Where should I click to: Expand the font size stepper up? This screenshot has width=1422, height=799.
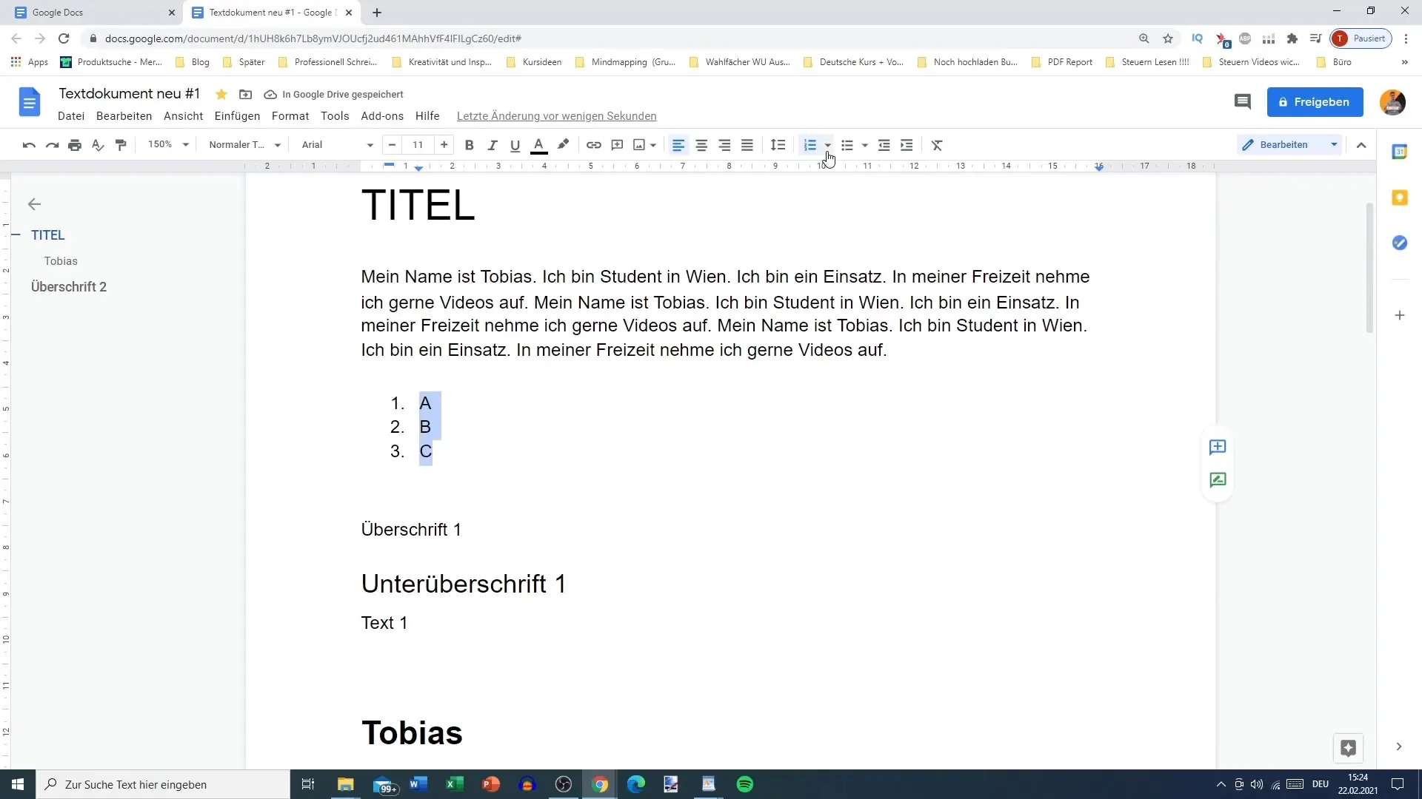444,144
